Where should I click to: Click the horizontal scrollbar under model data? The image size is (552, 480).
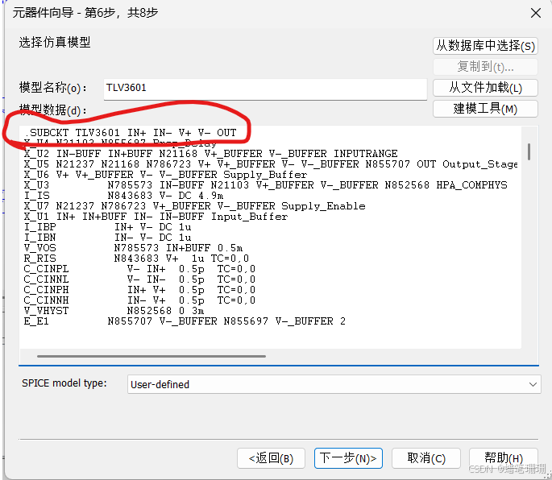tap(151, 356)
